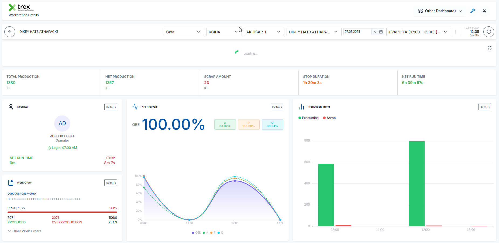Open the DİKEY HAT3 ATHAPA... workstation dropdown
The width and height of the screenshot is (499, 243).
click(314, 32)
